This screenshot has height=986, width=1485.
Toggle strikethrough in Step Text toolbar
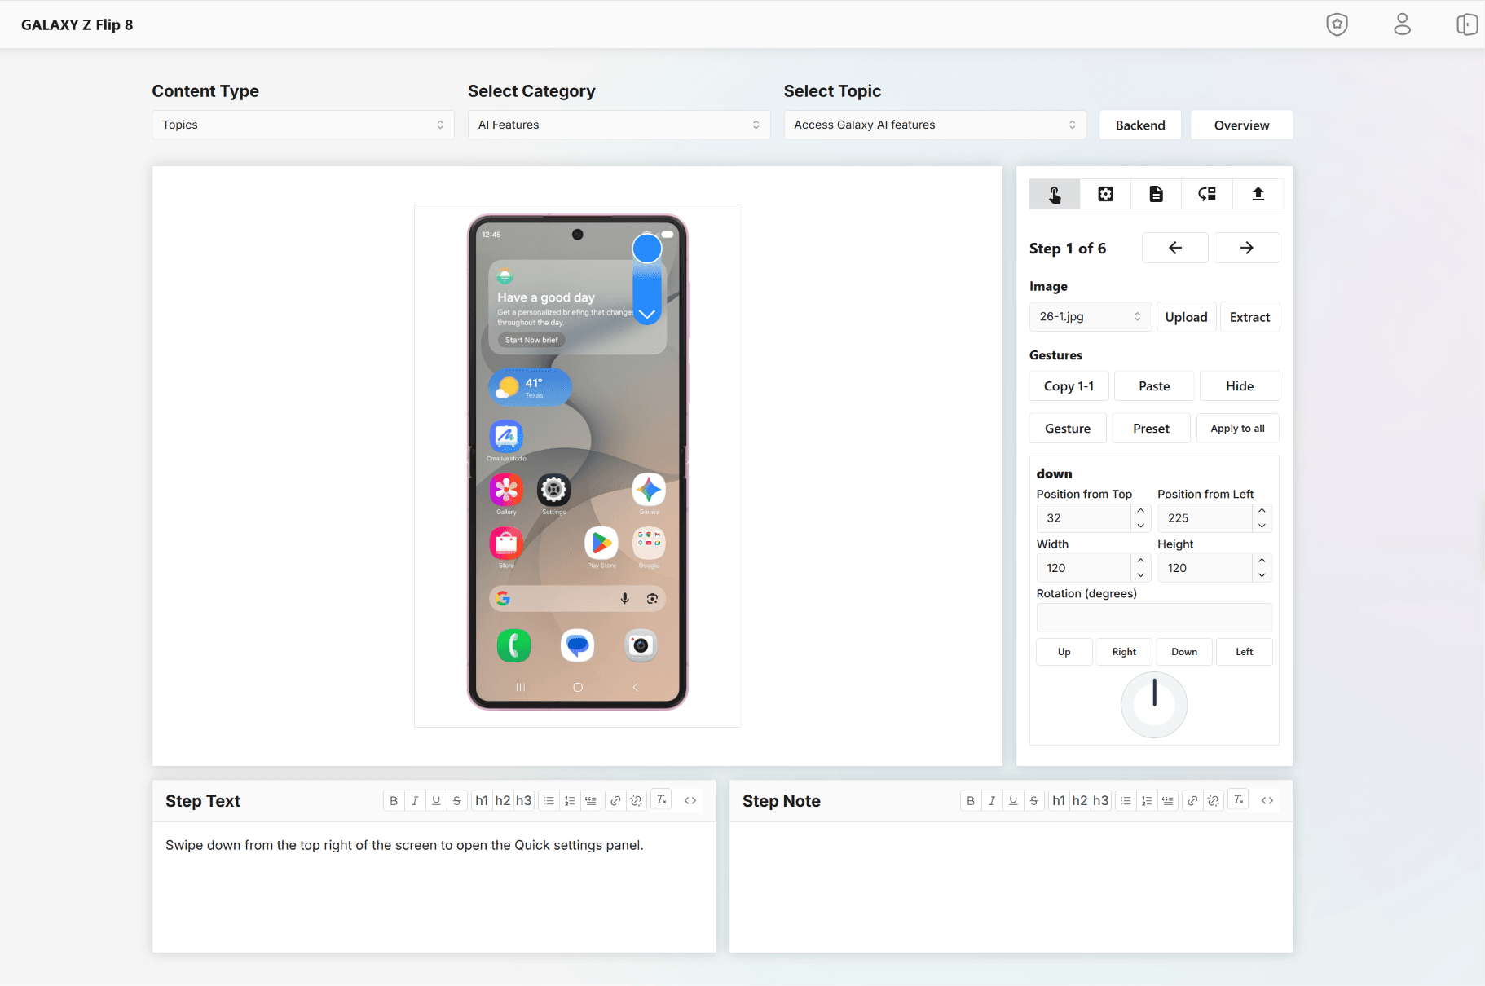click(457, 800)
